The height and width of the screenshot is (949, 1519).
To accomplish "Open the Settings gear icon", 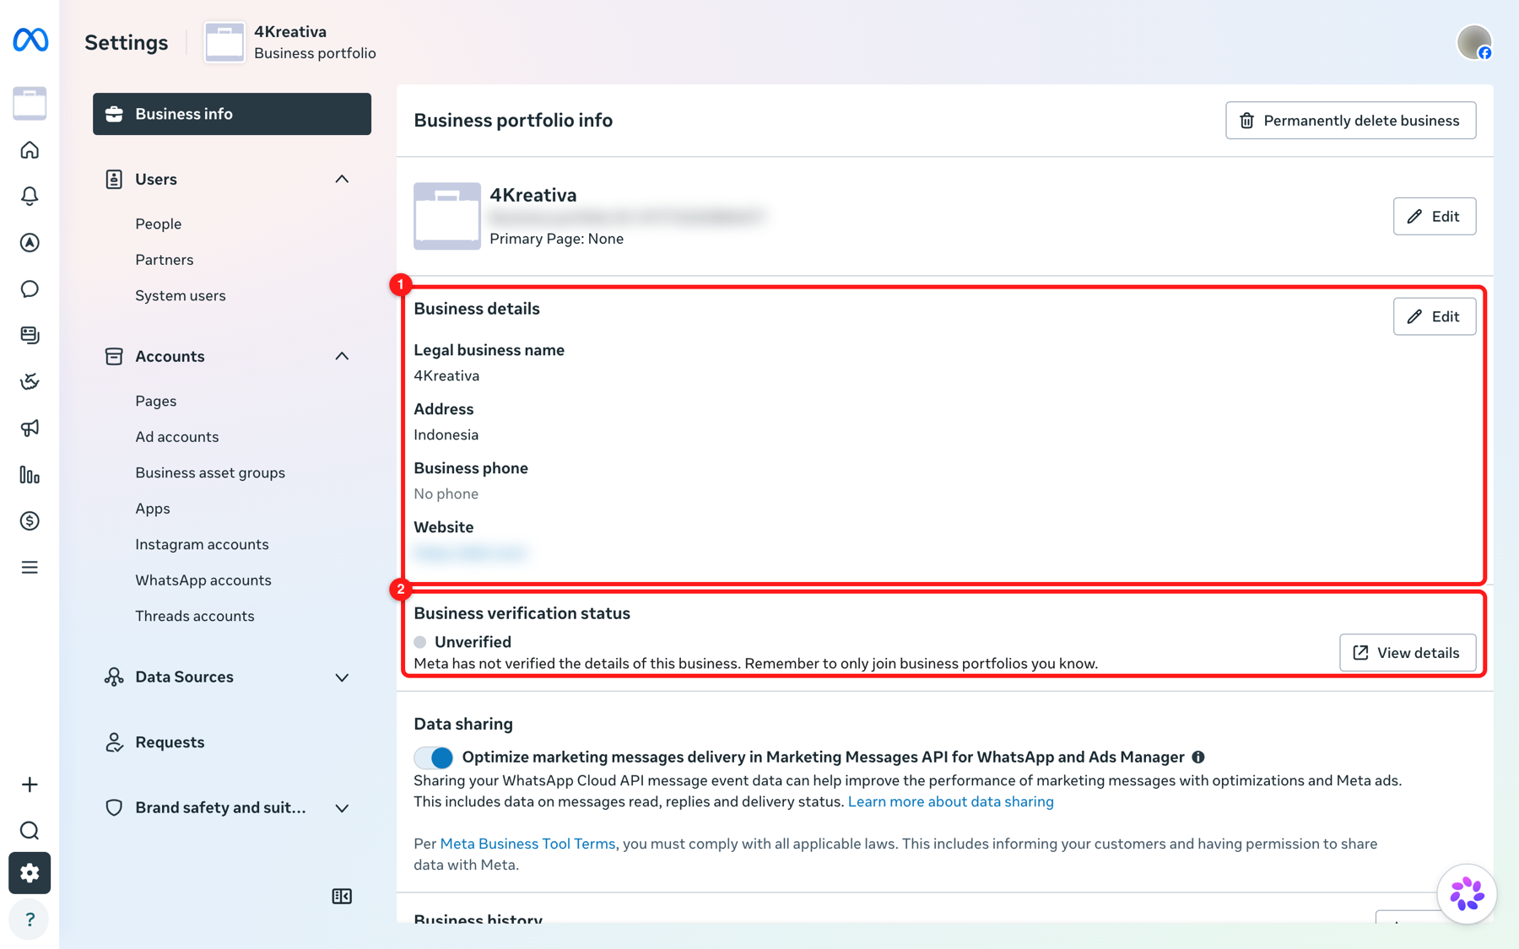I will 30,873.
